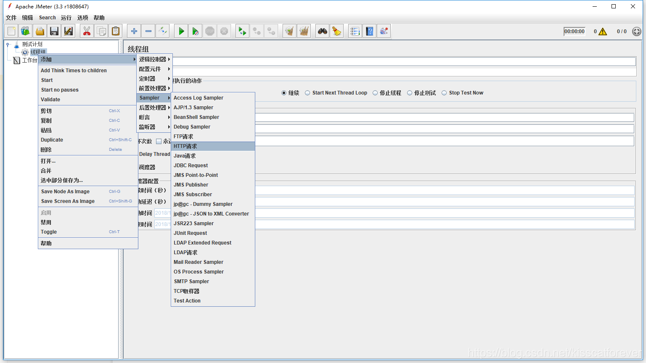
Task: Open the 添加 submenu entry
Action: [x=88, y=59]
